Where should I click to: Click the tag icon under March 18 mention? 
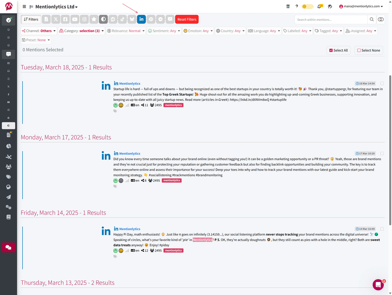tap(115, 111)
